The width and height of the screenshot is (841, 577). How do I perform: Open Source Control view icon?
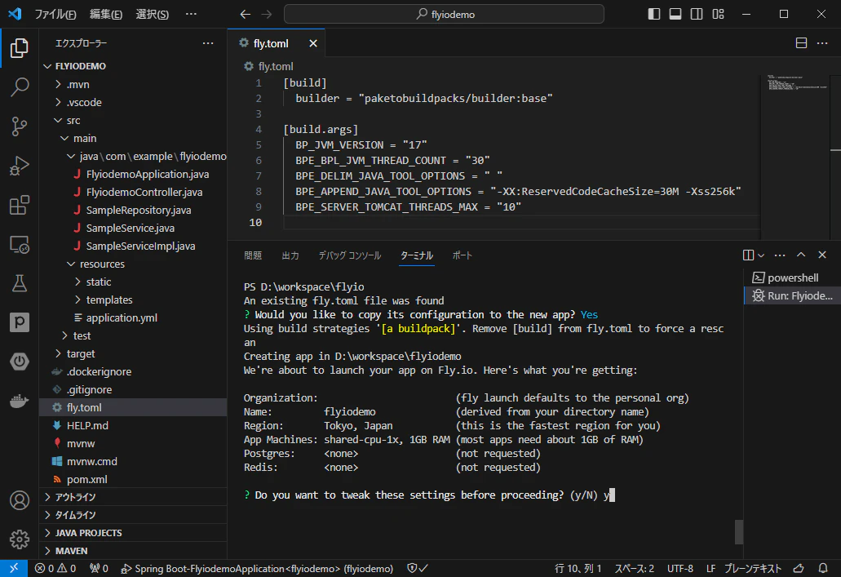(20, 126)
